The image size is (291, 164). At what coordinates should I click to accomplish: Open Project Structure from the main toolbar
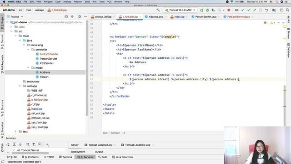coord(274,10)
